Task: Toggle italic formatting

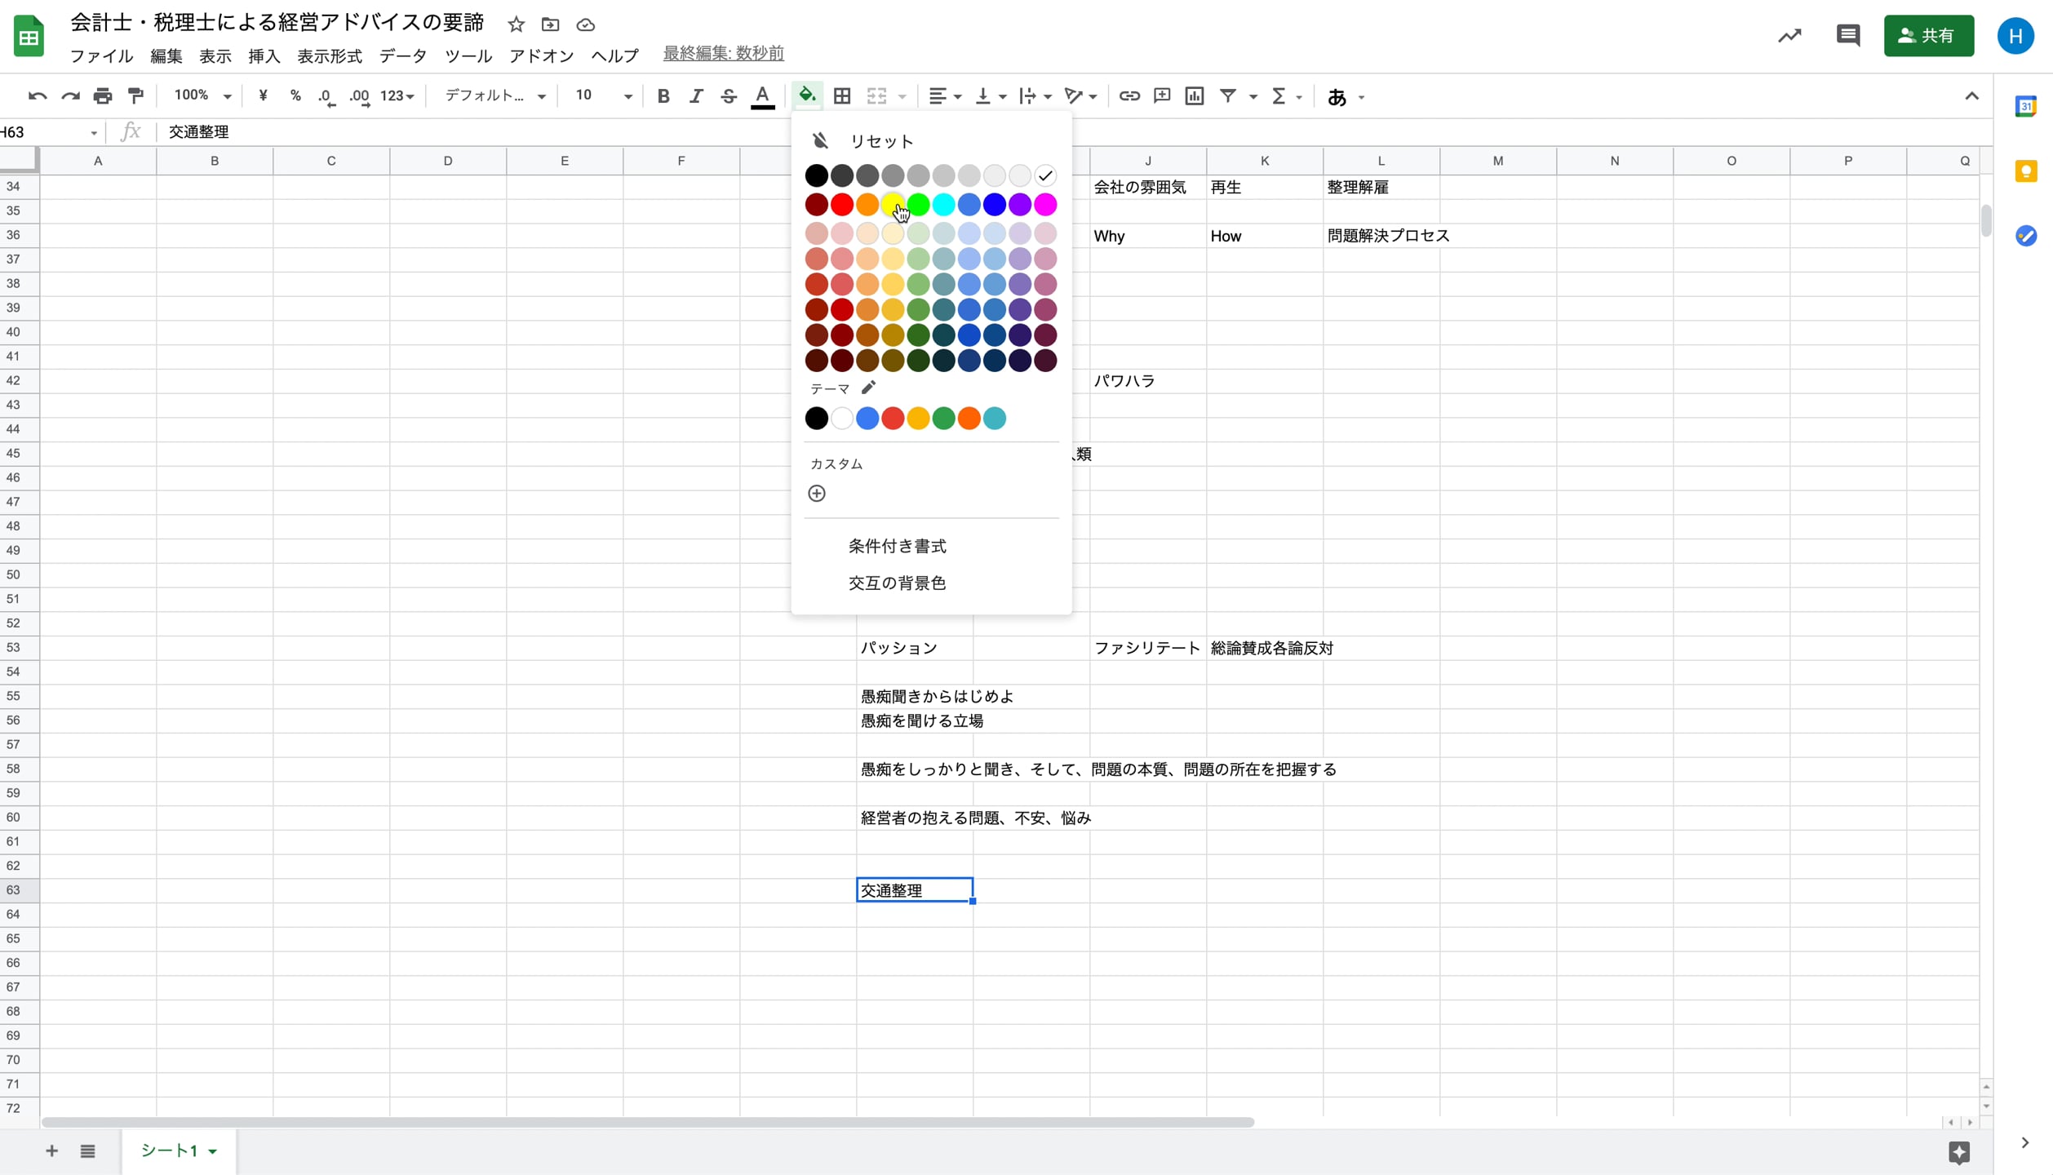Action: [x=696, y=95]
